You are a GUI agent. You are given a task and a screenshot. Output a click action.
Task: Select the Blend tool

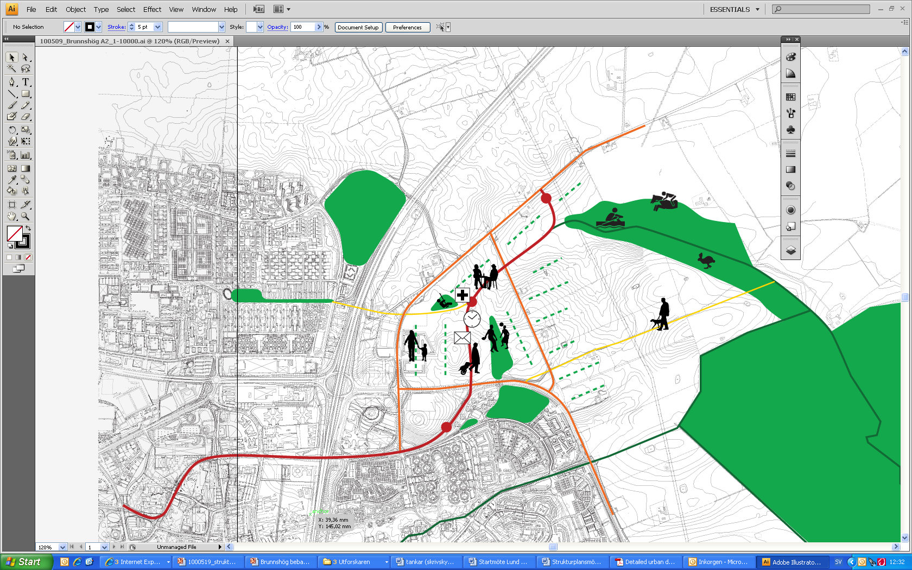click(x=25, y=180)
